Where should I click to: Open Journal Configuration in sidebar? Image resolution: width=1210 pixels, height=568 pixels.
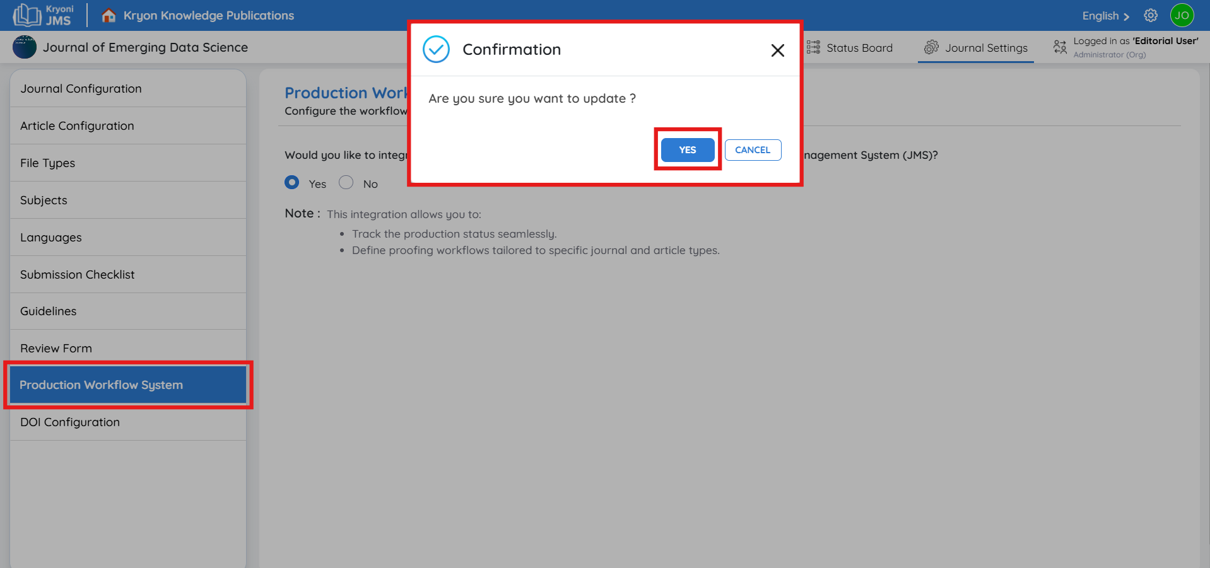(81, 89)
